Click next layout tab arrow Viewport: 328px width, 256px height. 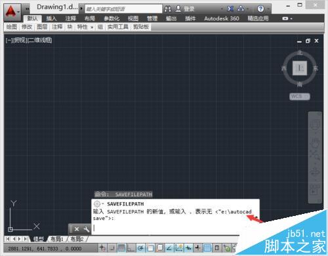20,239
